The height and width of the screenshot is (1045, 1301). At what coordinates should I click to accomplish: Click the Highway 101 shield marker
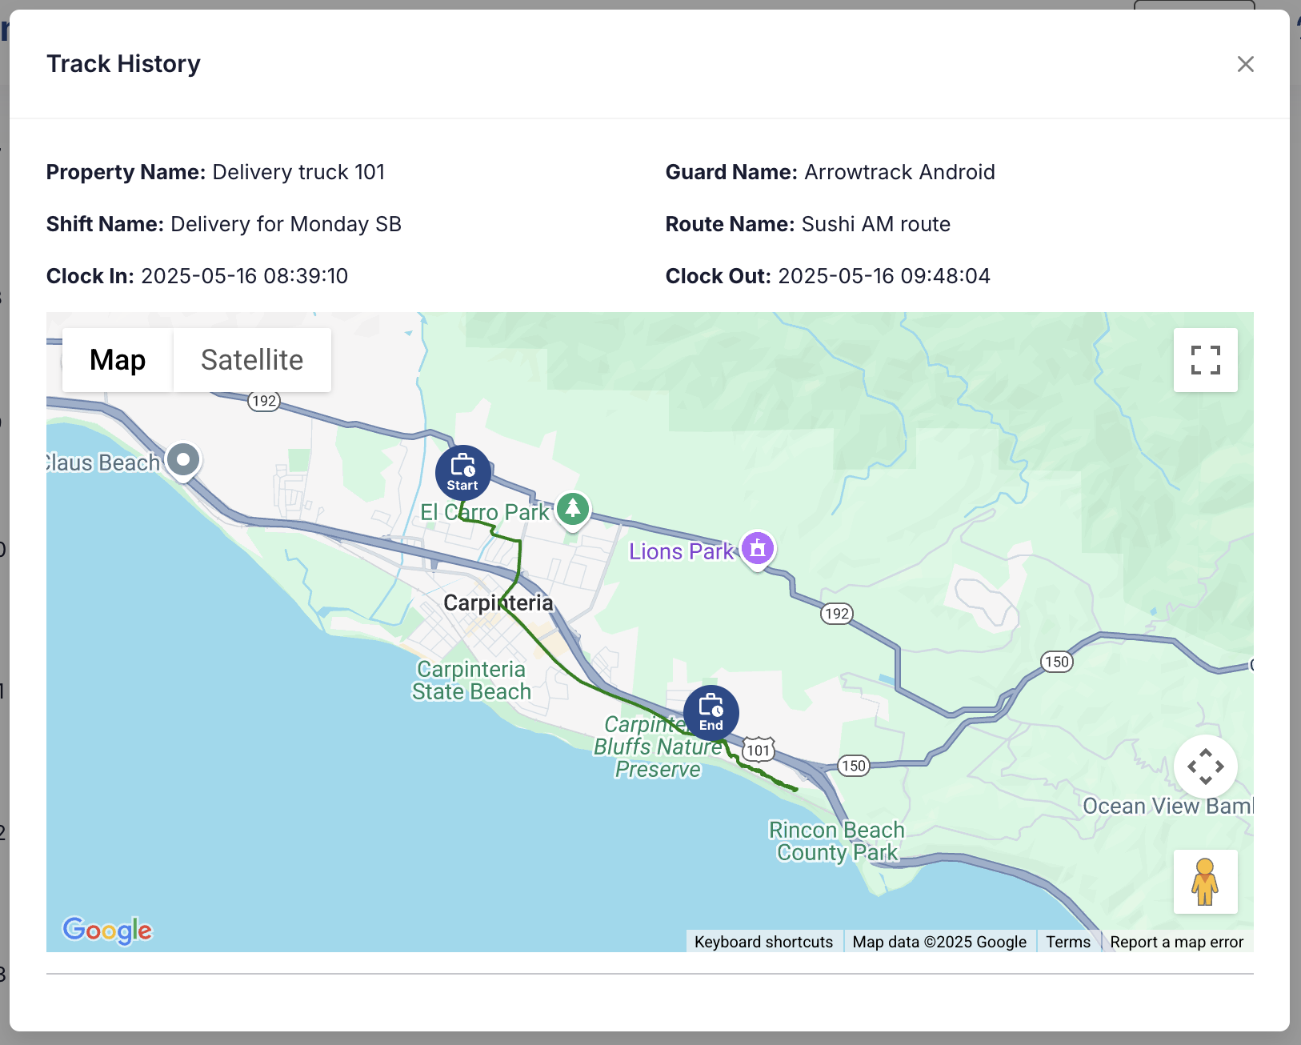pyautogui.click(x=758, y=750)
